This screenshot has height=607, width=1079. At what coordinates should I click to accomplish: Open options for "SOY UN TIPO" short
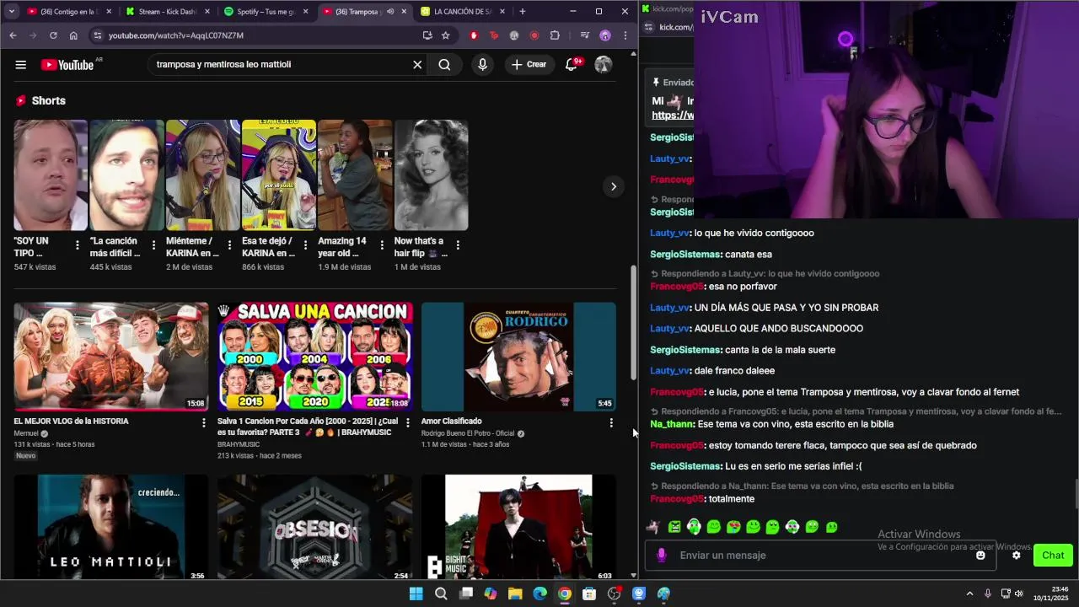[x=78, y=245]
